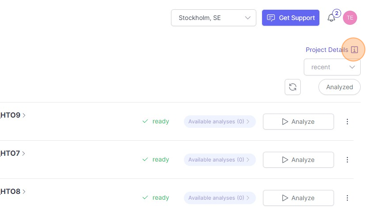Screen dimensions: 382x213
Task: Click the refresh list icon button
Action: coord(293,87)
